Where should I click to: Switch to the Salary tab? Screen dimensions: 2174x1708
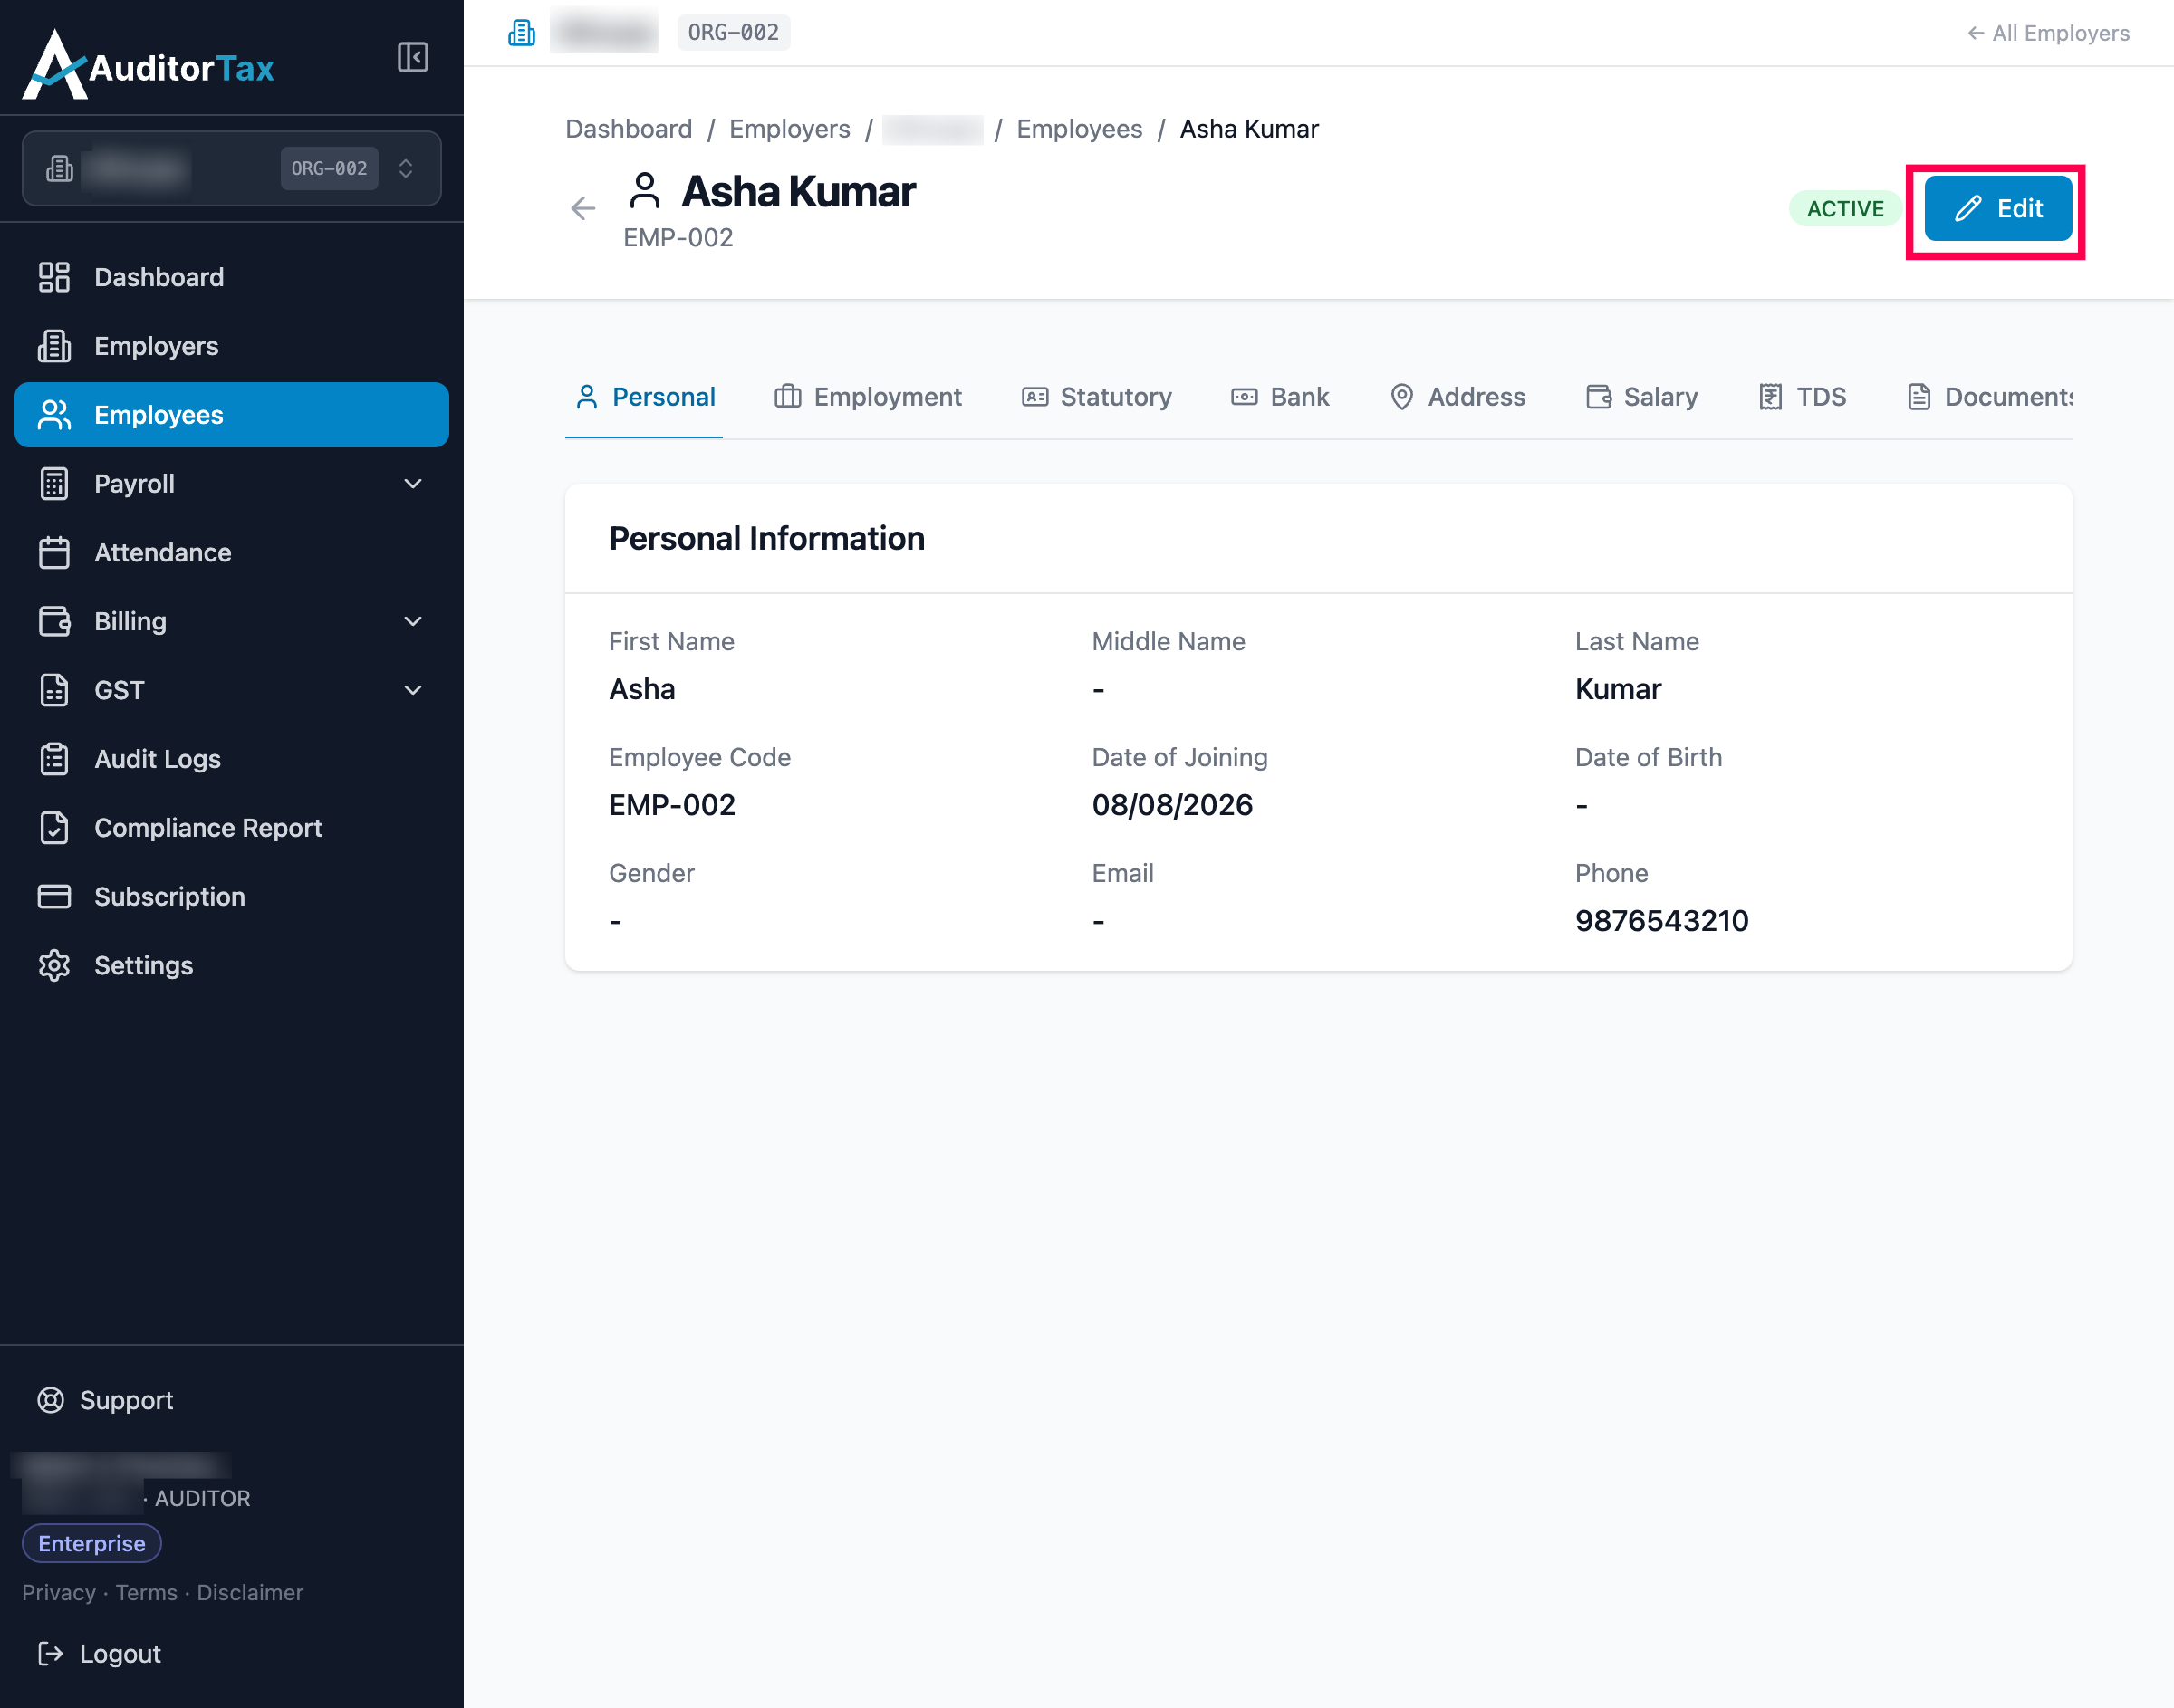click(1642, 397)
